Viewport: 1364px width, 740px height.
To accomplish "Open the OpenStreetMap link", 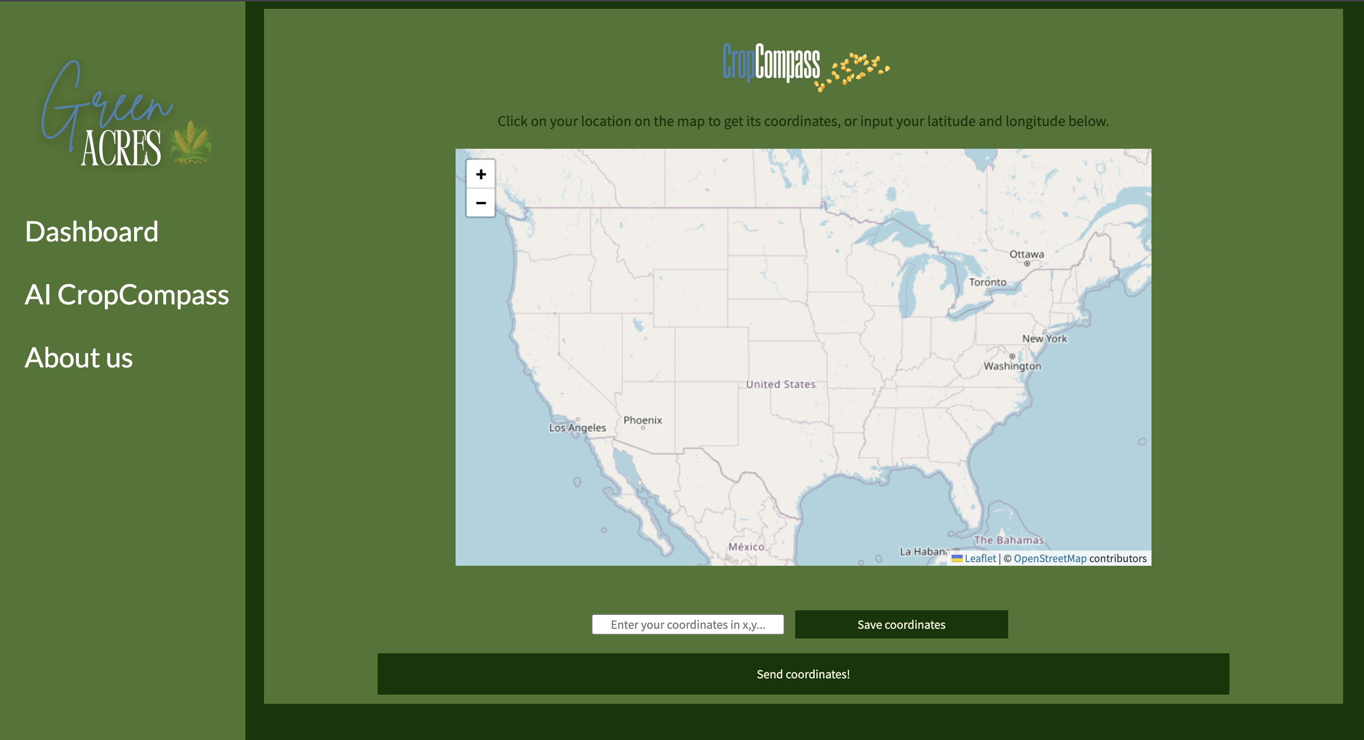I will 1049,558.
